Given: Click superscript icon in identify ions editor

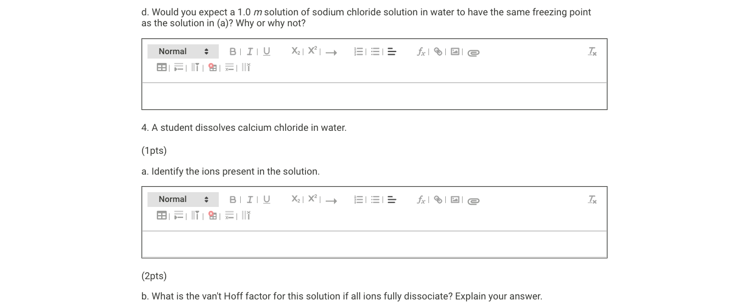Looking at the screenshot, I should (x=313, y=199).
